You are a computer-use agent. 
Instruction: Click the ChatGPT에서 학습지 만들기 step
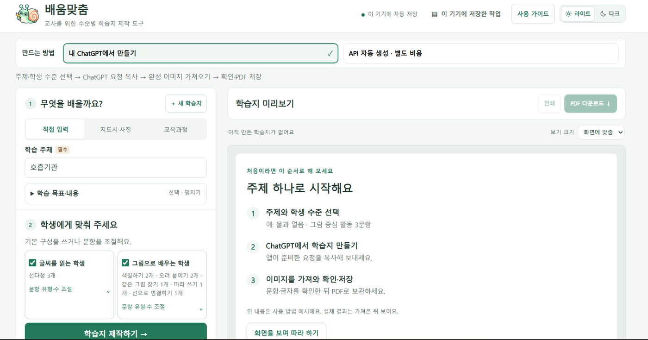[312, 246]
